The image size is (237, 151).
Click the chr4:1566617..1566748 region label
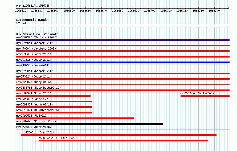pyautogui.click(x=33, y=6)
